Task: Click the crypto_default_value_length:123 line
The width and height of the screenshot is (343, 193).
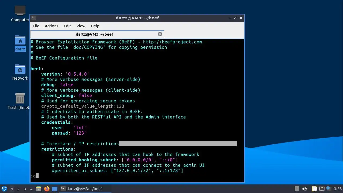Action: pyautogui.click(x=83, y=106)
